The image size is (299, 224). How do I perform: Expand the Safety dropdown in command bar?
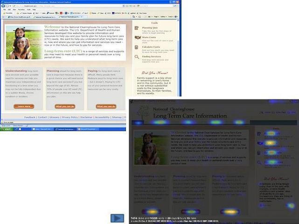(163, 17)
